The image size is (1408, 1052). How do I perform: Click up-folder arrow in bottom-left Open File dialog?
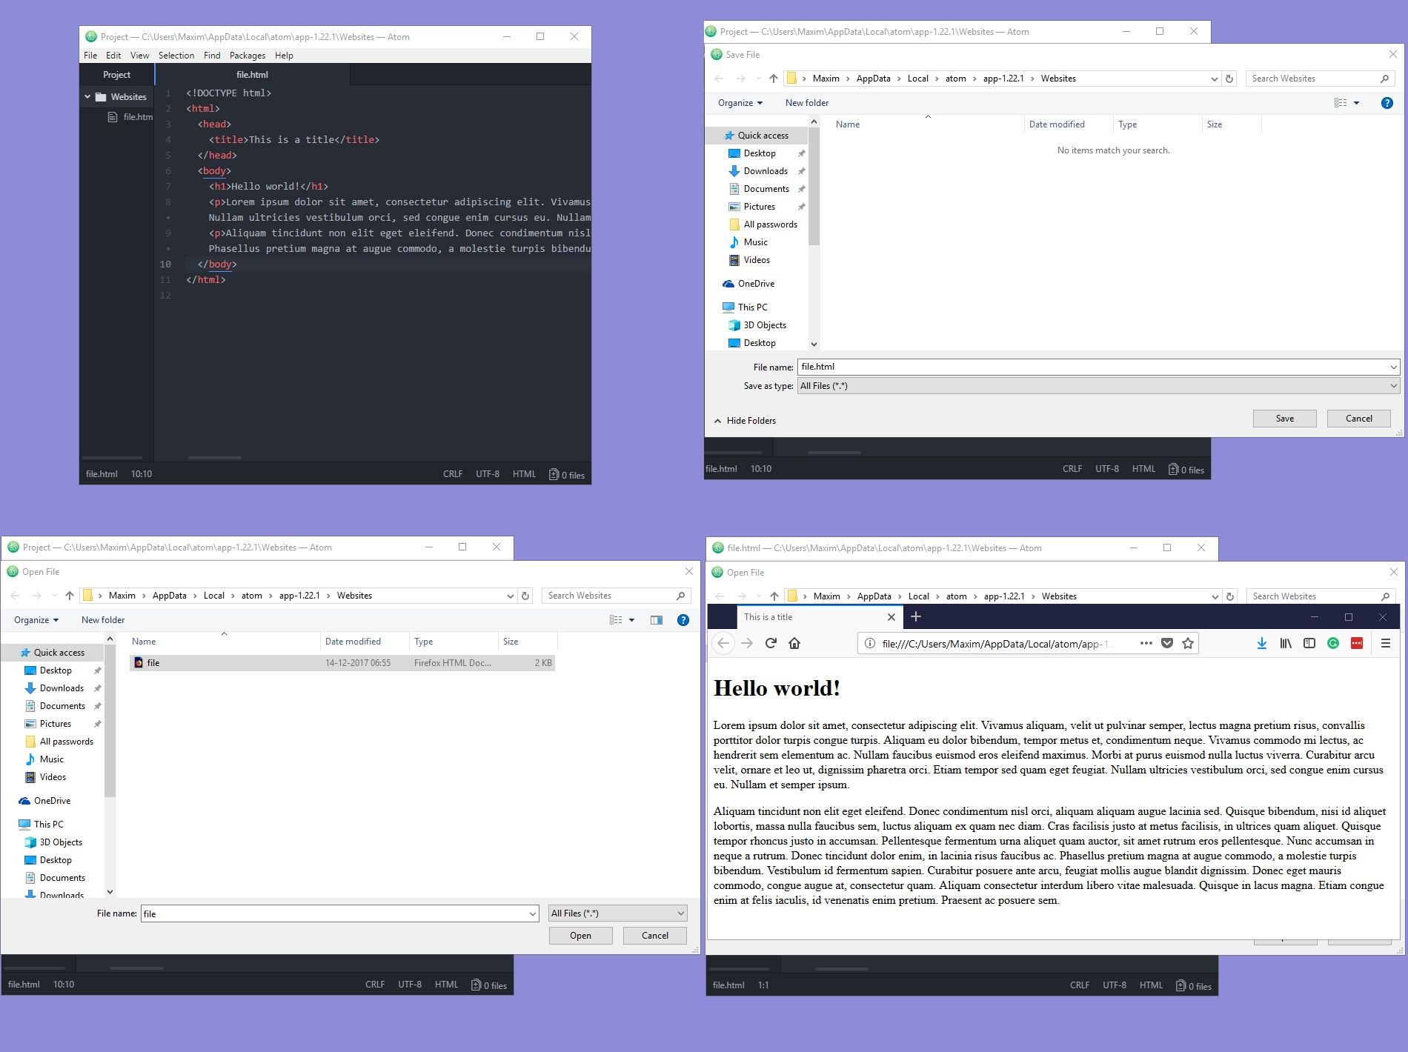click(70, 596)
